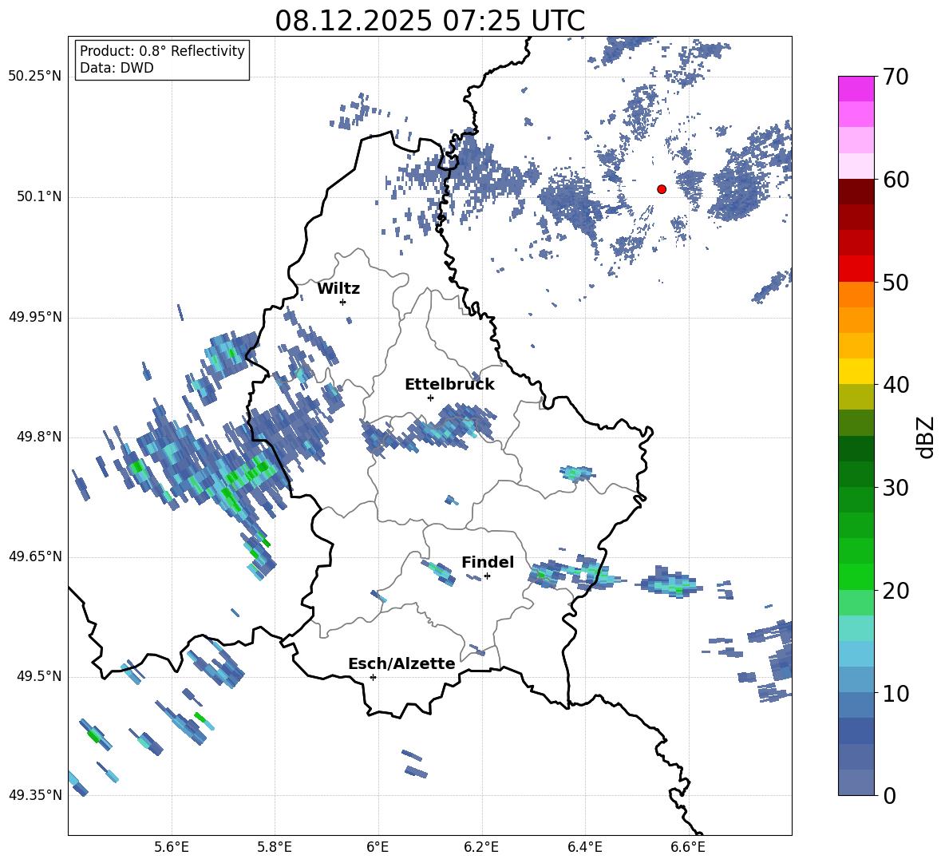This screenshot has height=863, width=945.
Task: Click the 50.1°N latitude label
Action: (39, 196)
